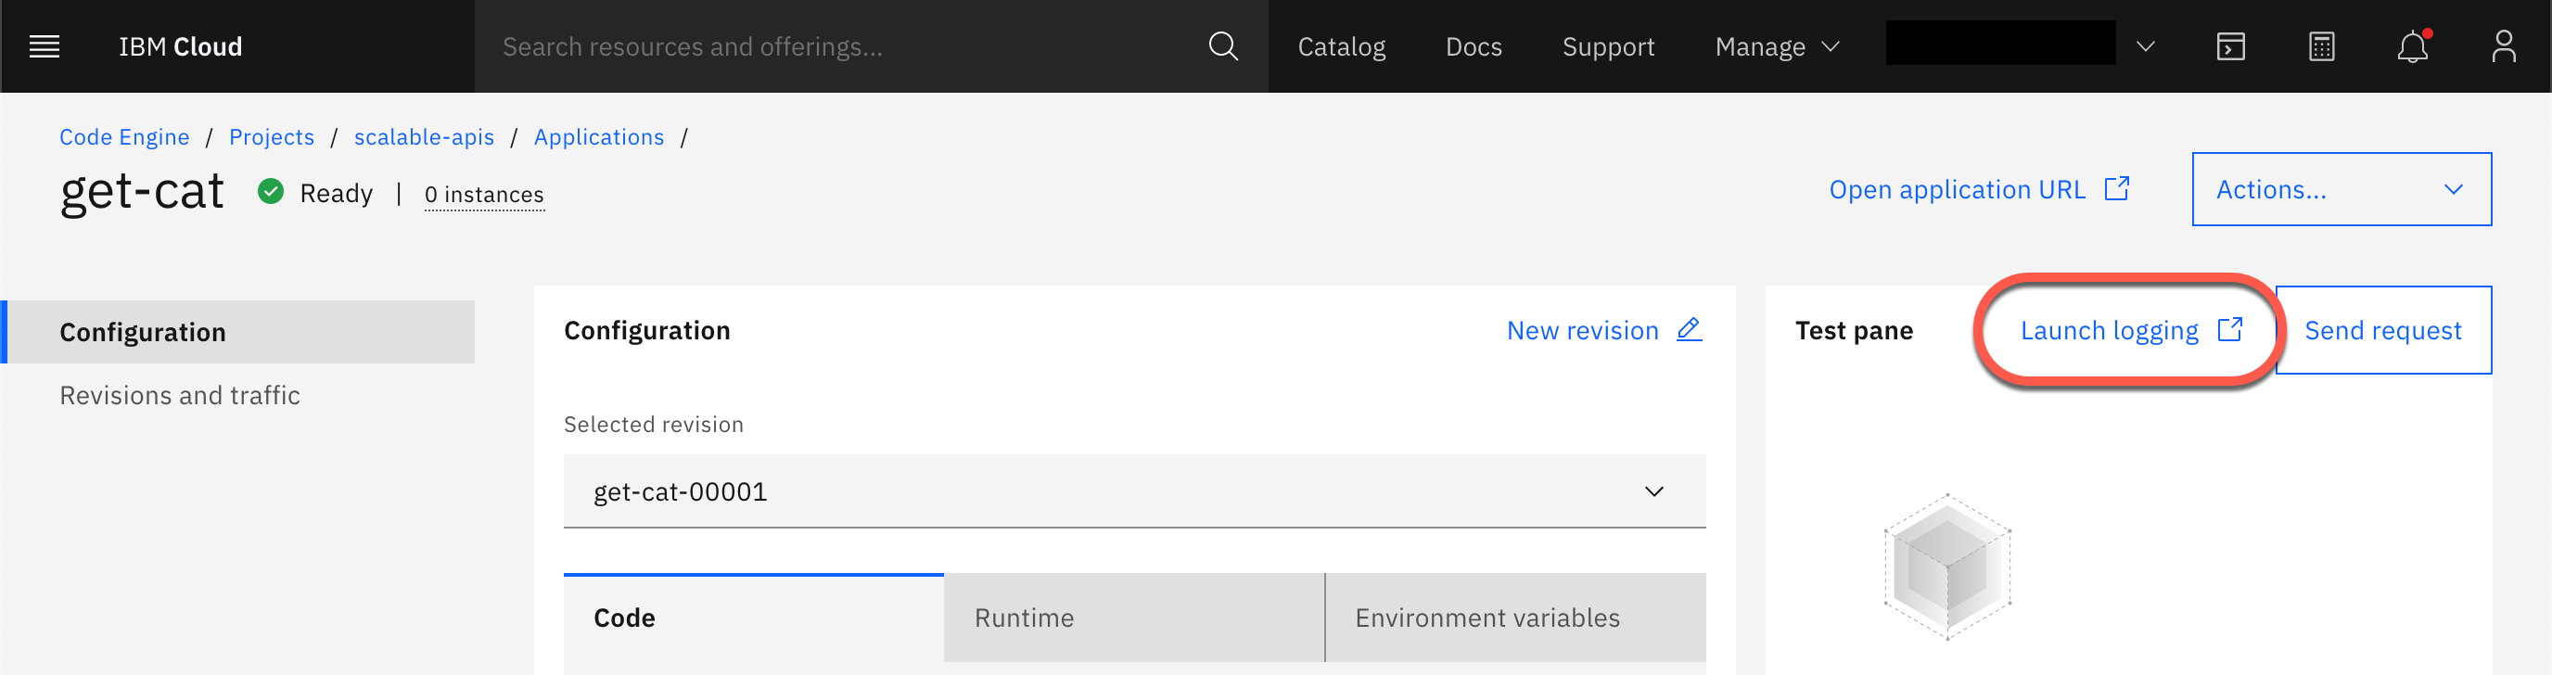Switch to the Runtime tab

[1134, 618]
